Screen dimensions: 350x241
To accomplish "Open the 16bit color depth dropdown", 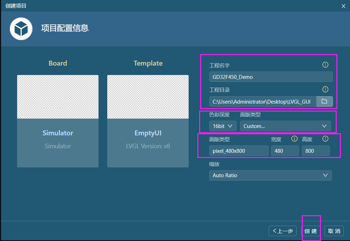I will tap(223, 126).
